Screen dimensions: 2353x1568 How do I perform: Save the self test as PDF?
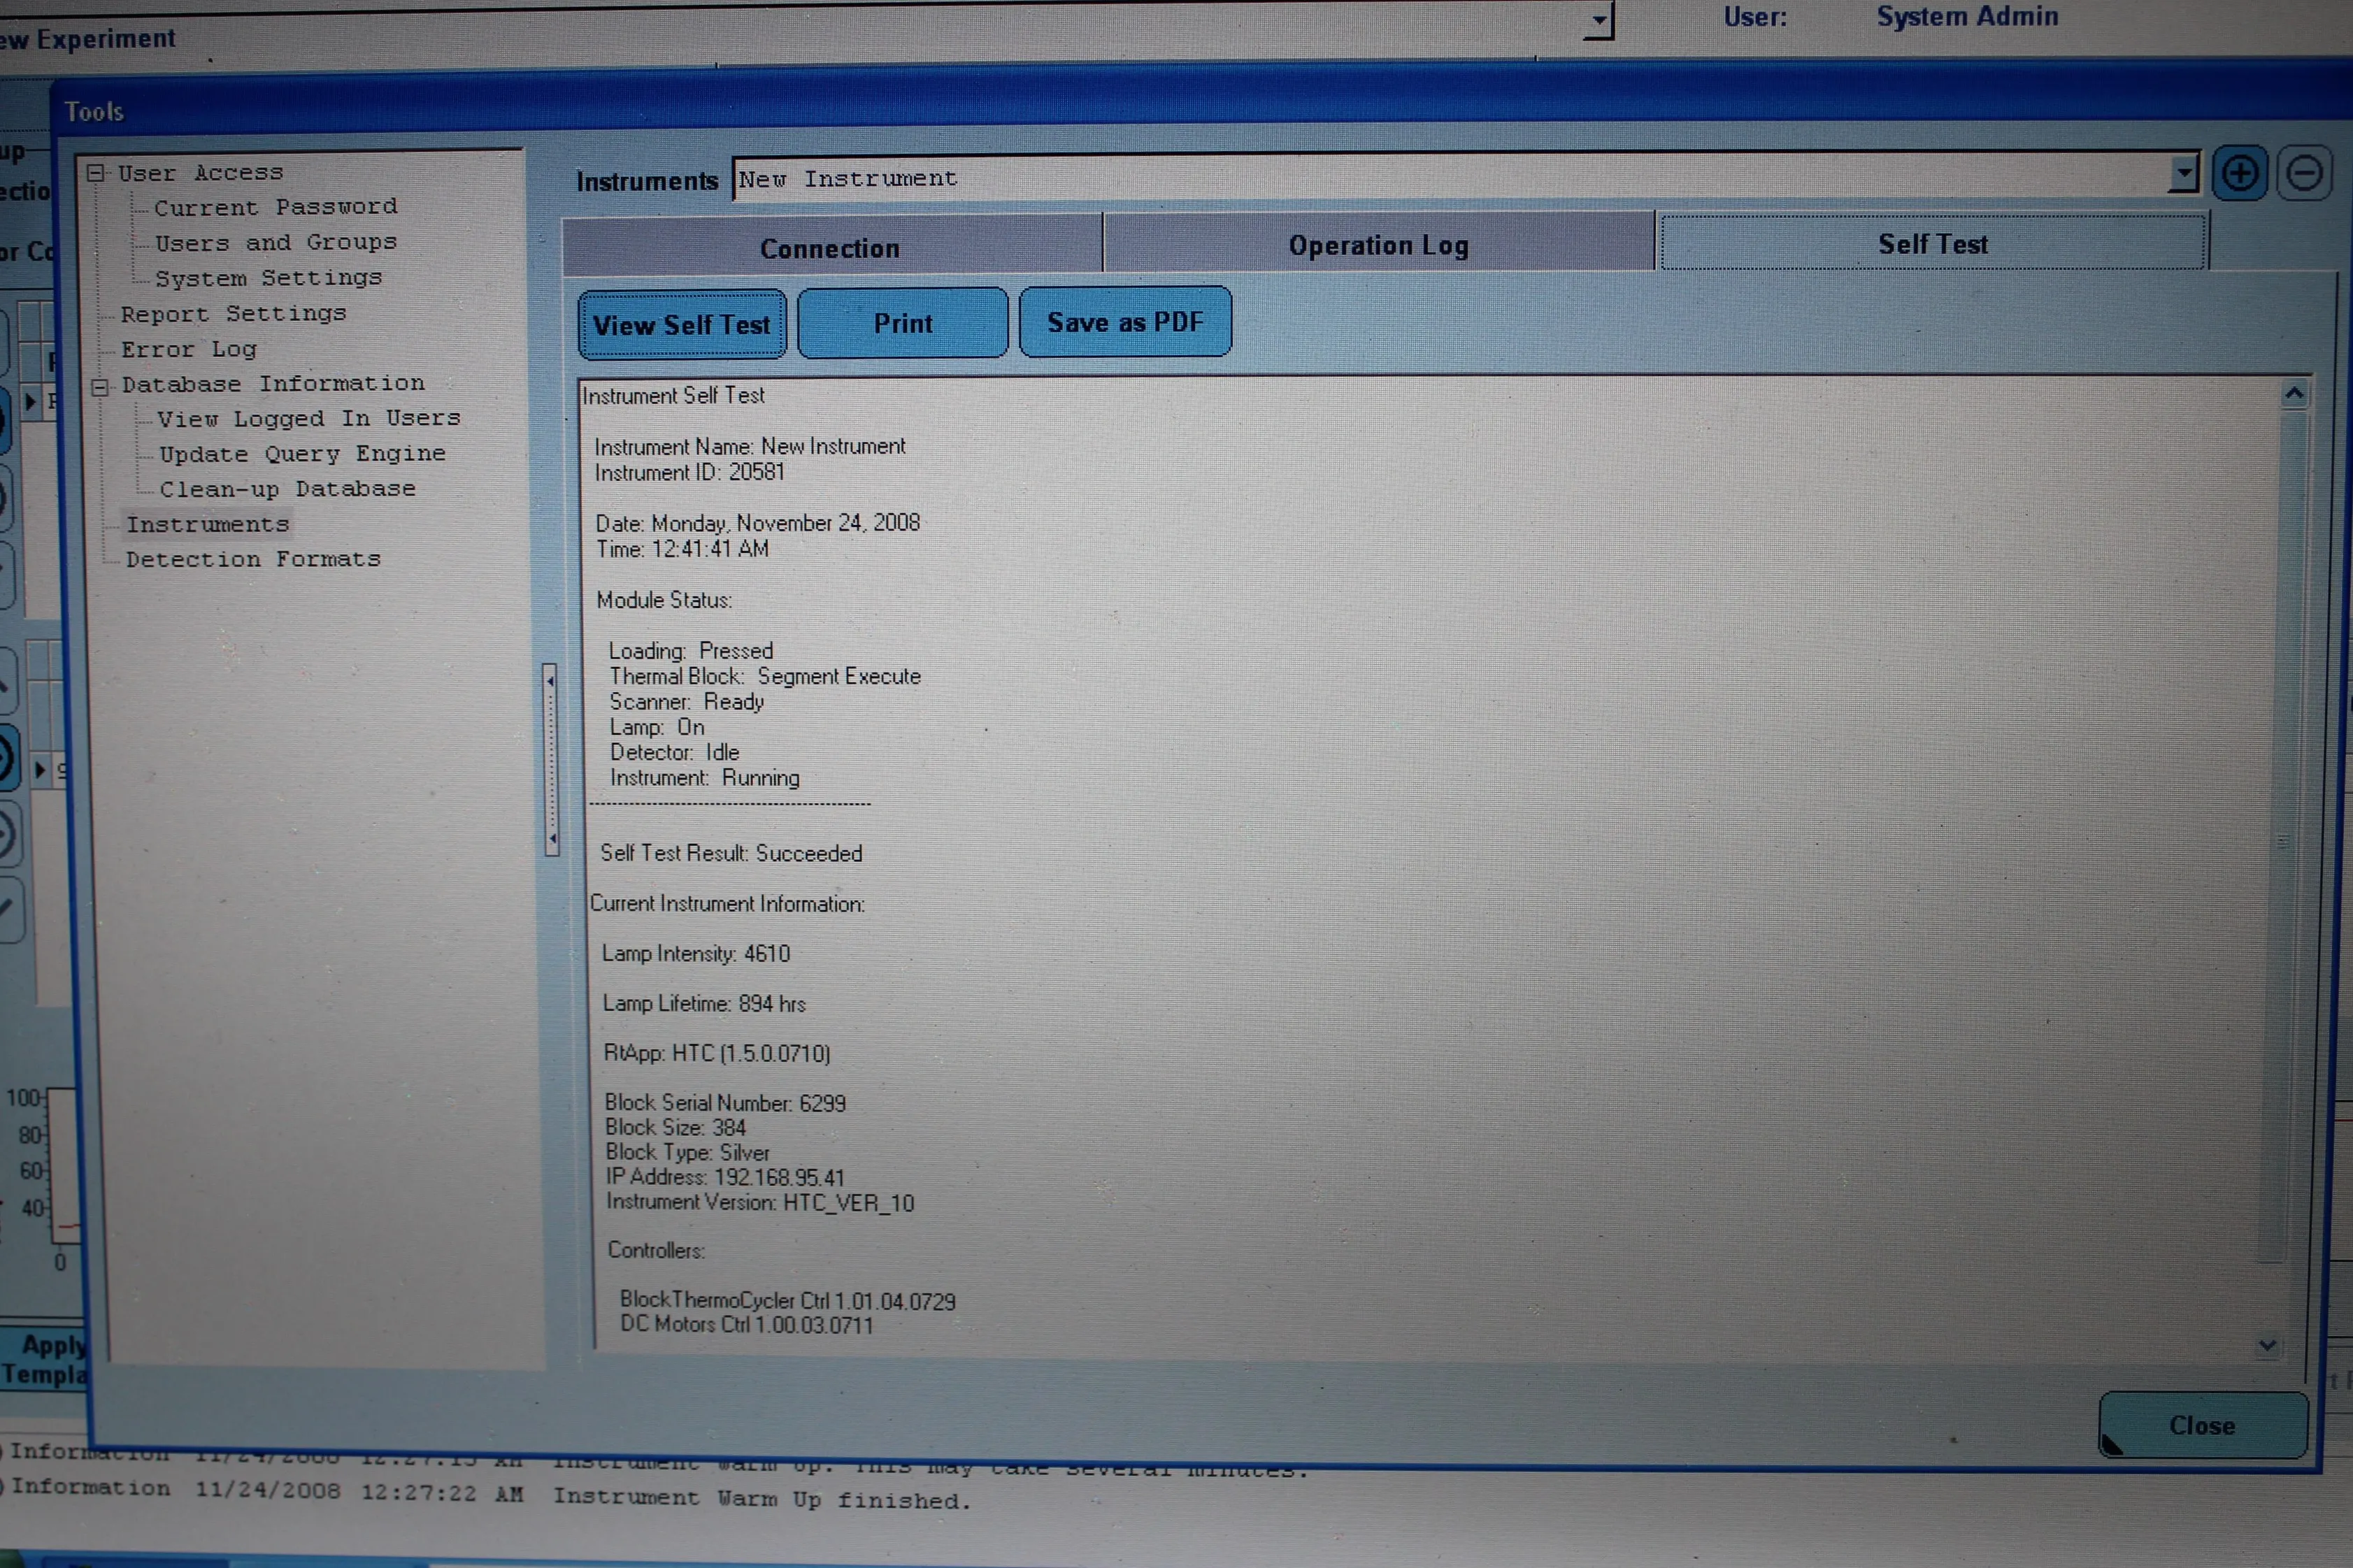pos(1125,321)
